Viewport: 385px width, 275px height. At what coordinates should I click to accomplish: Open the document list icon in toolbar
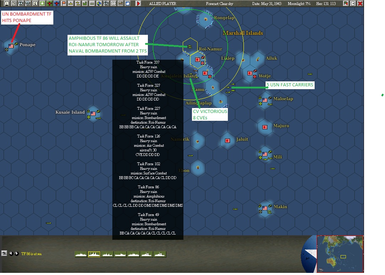pos(14,4)
